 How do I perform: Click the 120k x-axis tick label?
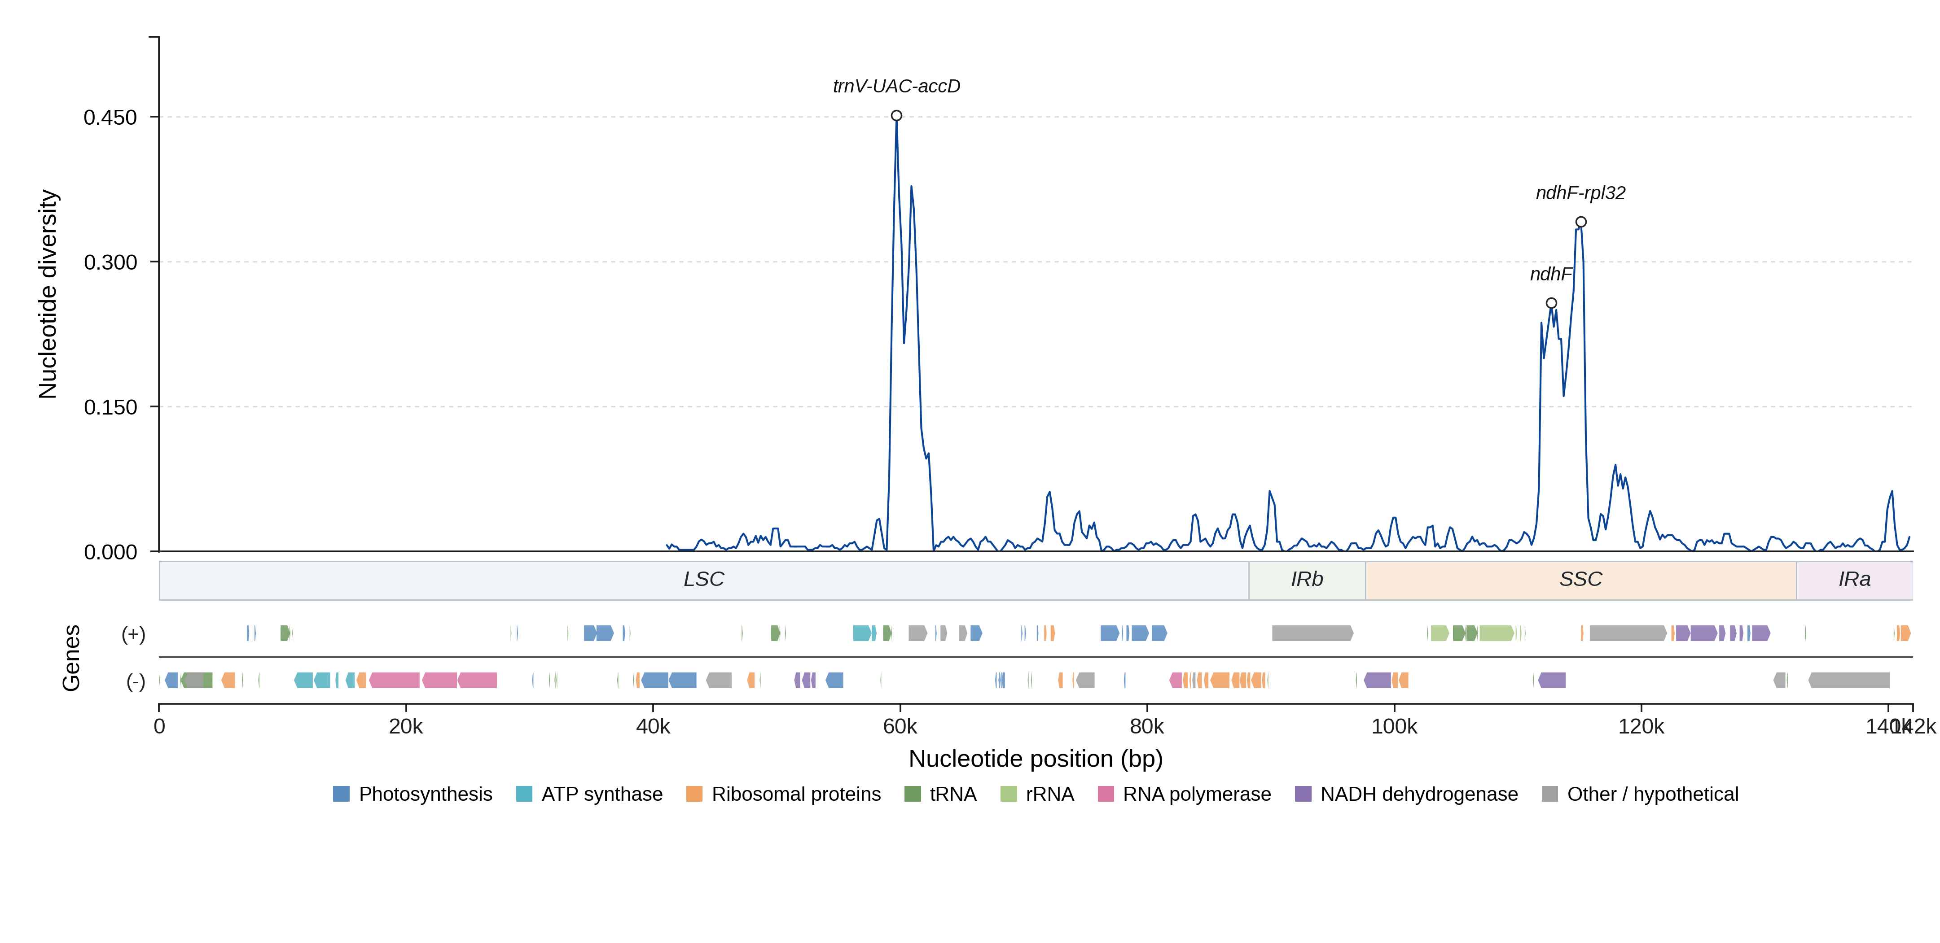(x=1641, y=727)
